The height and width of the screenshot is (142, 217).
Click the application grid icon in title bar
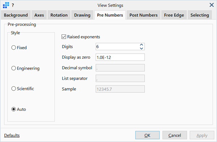coord(6,5)
